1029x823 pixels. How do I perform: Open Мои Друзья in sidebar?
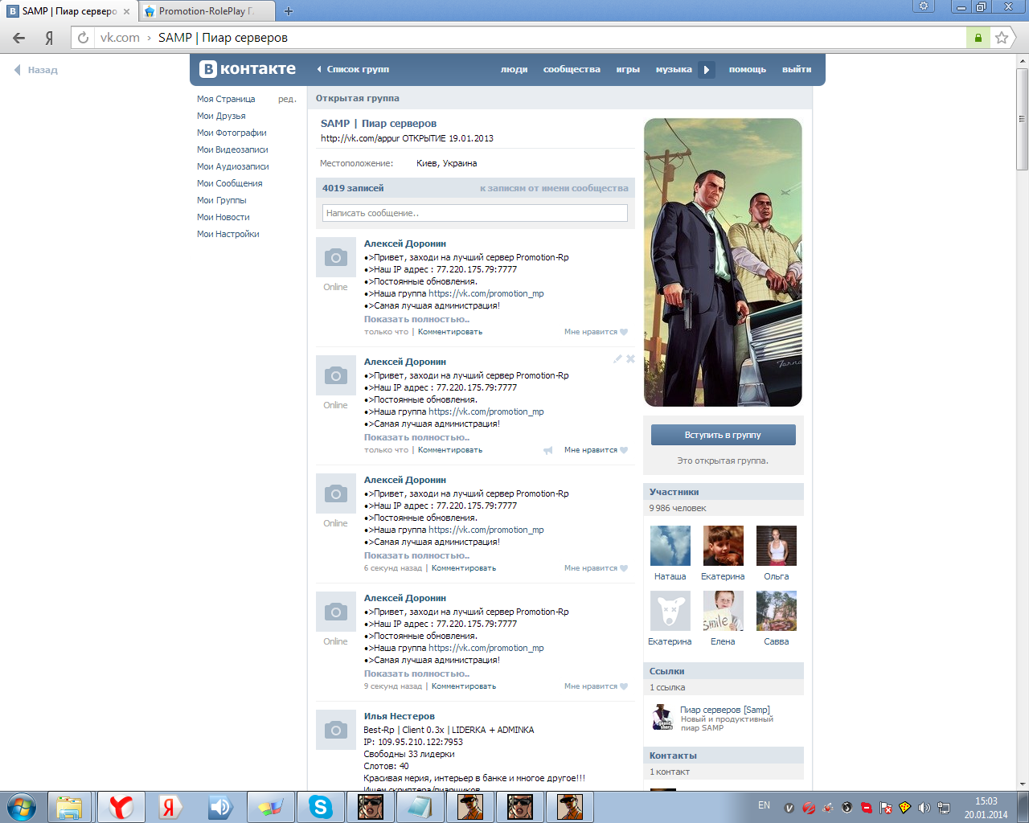tap(221, 116)
